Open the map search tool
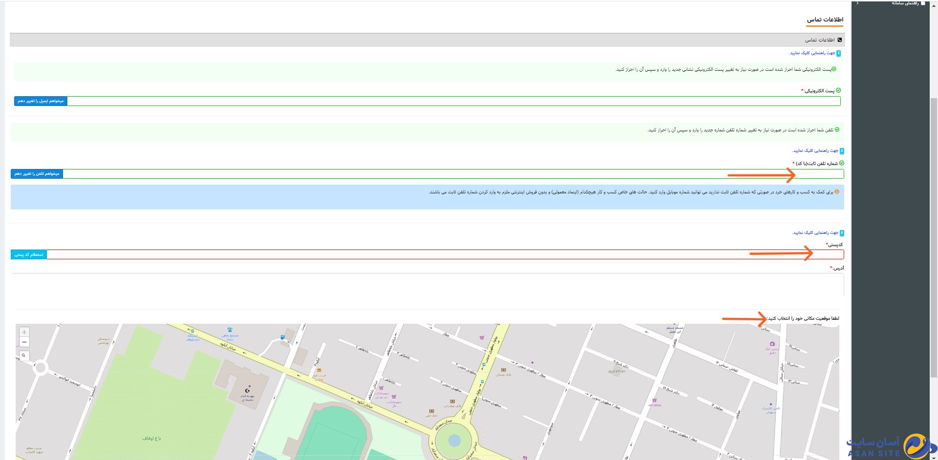This screenshot has width=938, height=460. [x=23, y=355]
